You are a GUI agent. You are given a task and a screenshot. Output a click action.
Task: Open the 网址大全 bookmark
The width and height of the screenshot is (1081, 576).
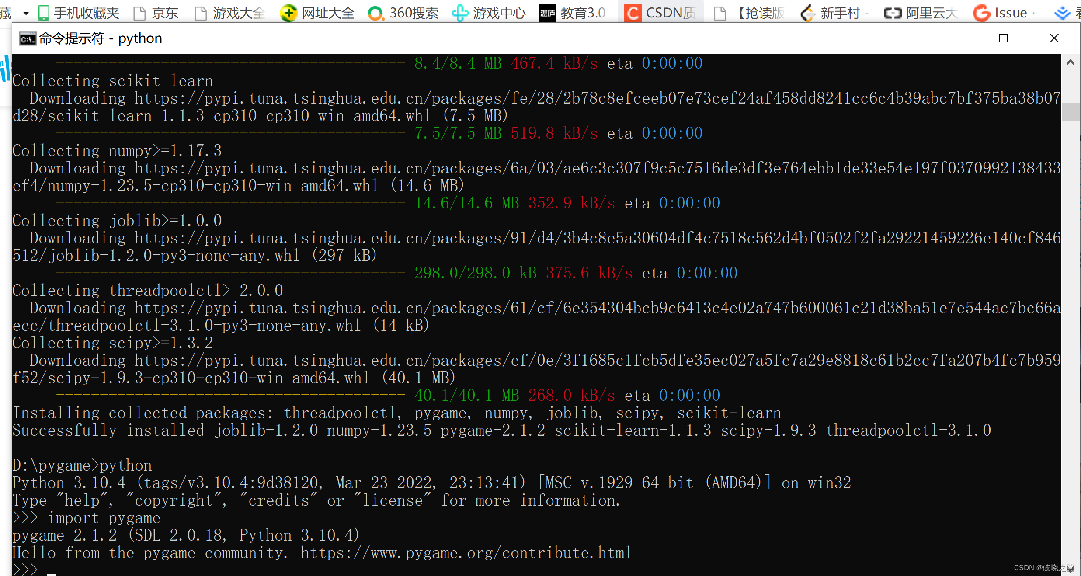click(317, 13)
